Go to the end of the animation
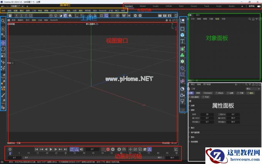 point(65,149)
